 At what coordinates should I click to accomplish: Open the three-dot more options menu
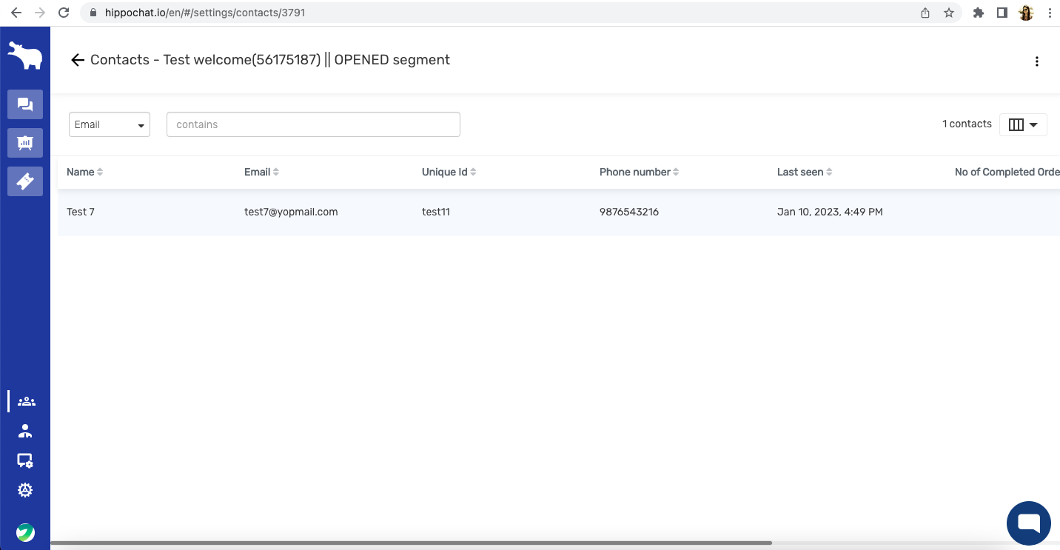point(1036,61)
